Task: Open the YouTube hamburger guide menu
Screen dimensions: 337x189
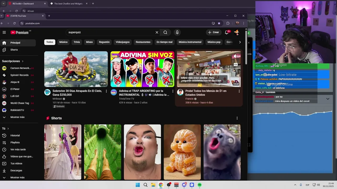Action: point(4,32)
